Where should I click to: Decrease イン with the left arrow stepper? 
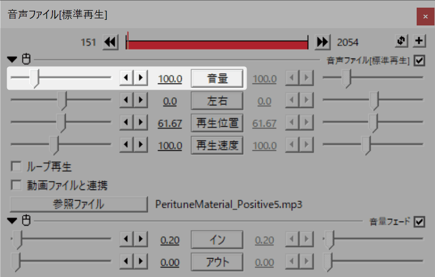[126, 239]
